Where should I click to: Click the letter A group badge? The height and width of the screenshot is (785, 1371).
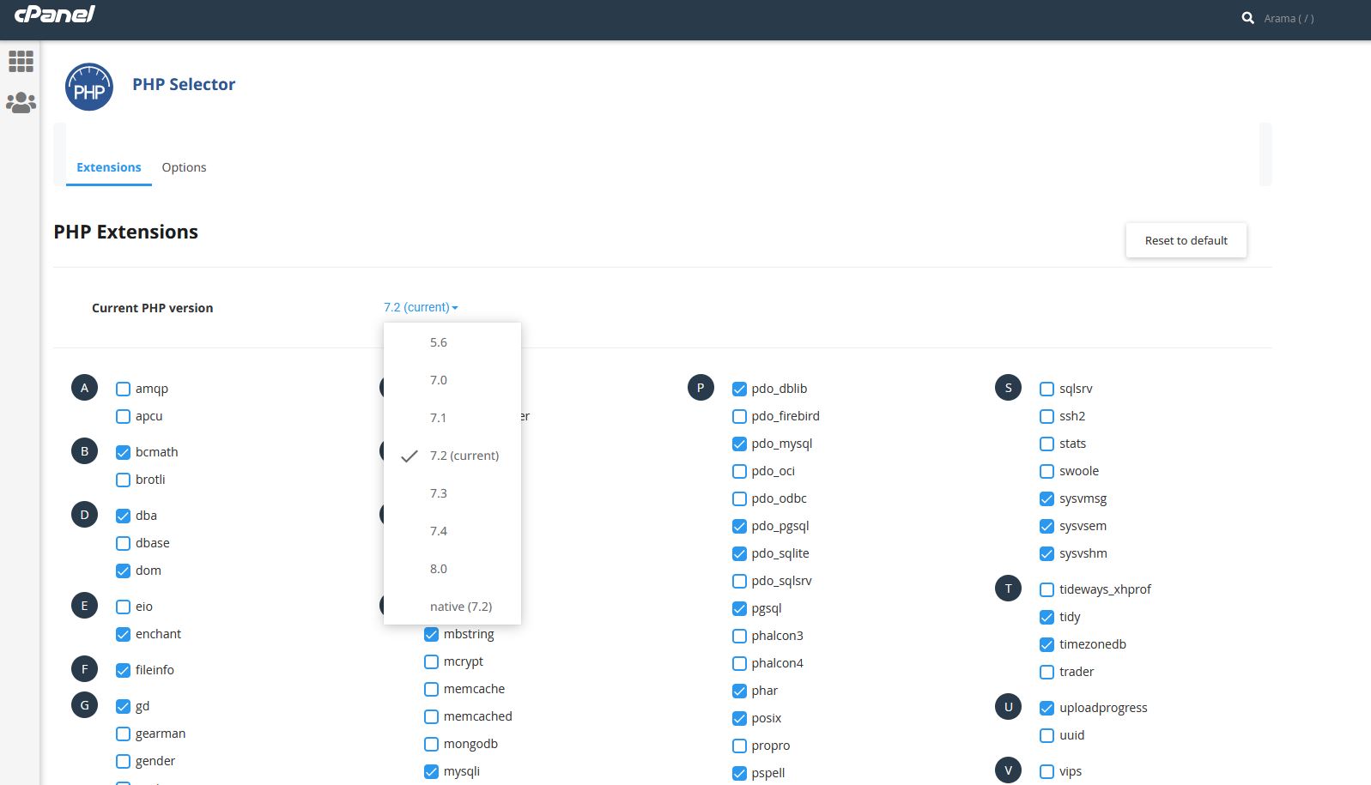pyautogui.click(x=84, y=388)
